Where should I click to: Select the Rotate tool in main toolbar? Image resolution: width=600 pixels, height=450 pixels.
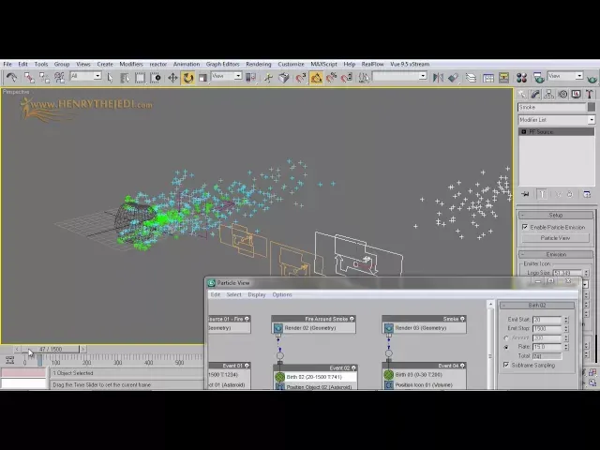click(x=188, y=78)
